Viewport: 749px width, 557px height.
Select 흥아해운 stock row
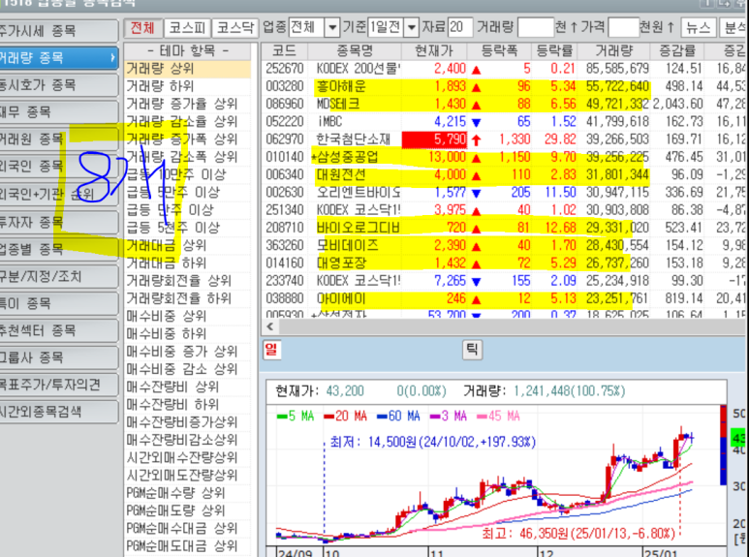[503, 86]
